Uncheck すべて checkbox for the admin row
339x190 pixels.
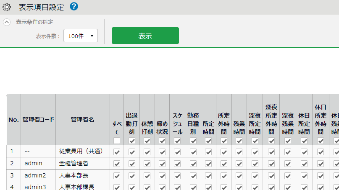coord(117,164)
